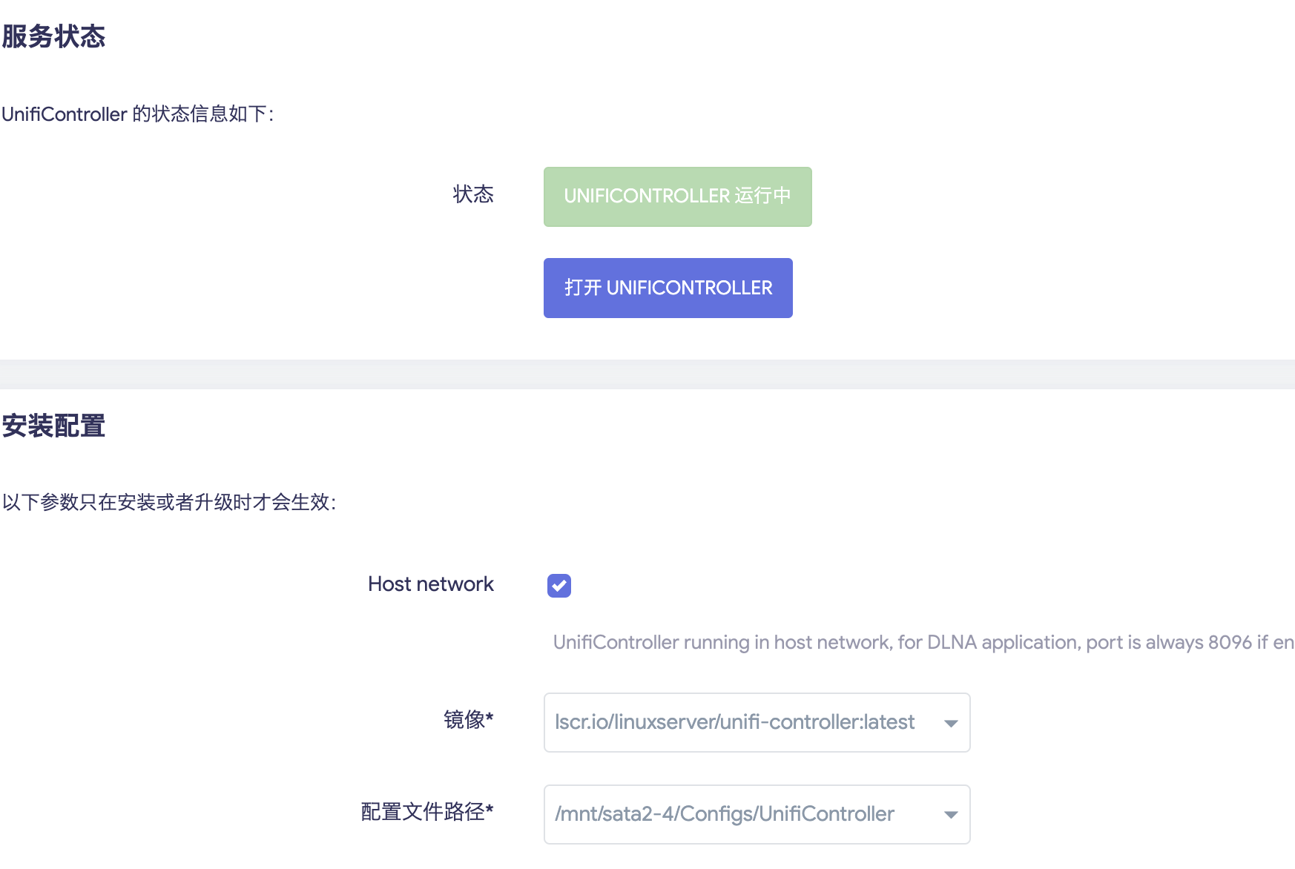Click the /mnt/sata2-4/Configs/UnifiController path field
Image resolution: width=1295 pixels, height=869 pixels.
point(757,815)
